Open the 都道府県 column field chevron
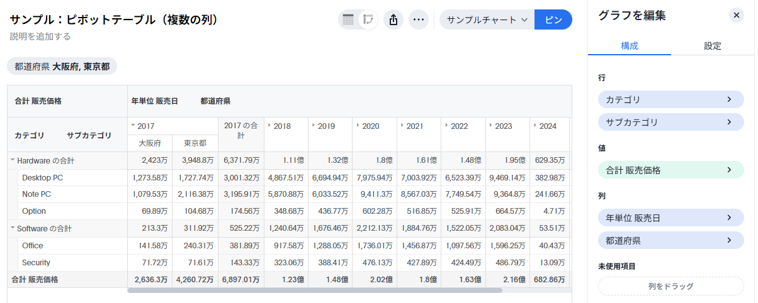This screenshot has width=758, height=303. (729, 240)
